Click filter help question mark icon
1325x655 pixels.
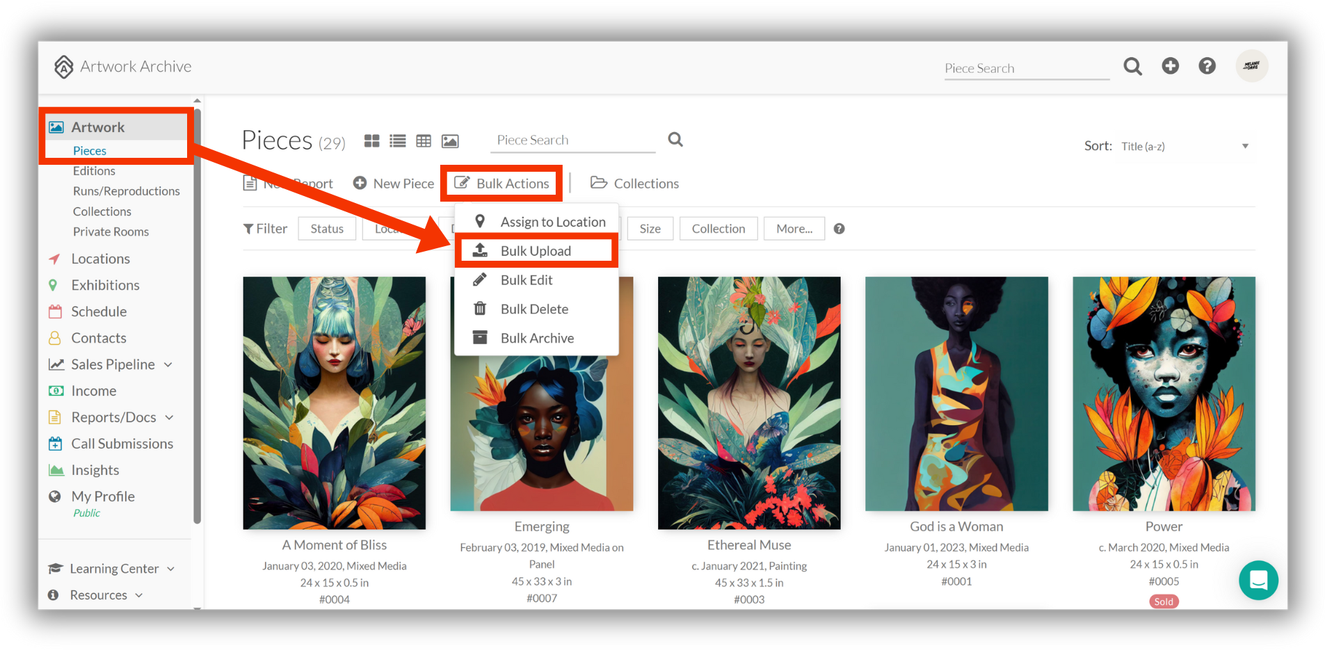tap(840, 229)
